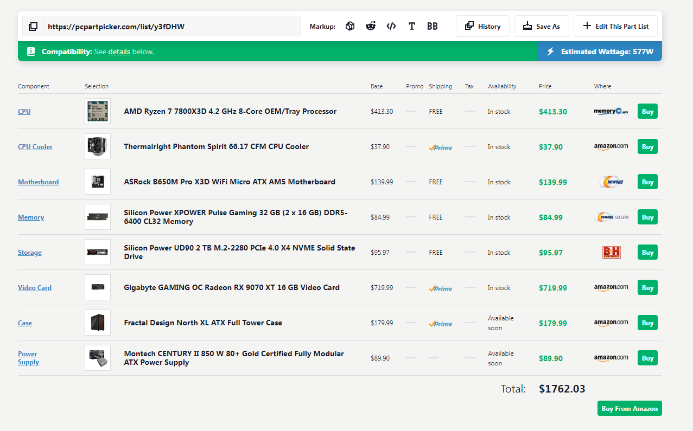Image resolution: width=693 pixels, height=431 pixels.
Task: Open ASRock B650M Pro X3D product name
Action: (x=230, y=182)
